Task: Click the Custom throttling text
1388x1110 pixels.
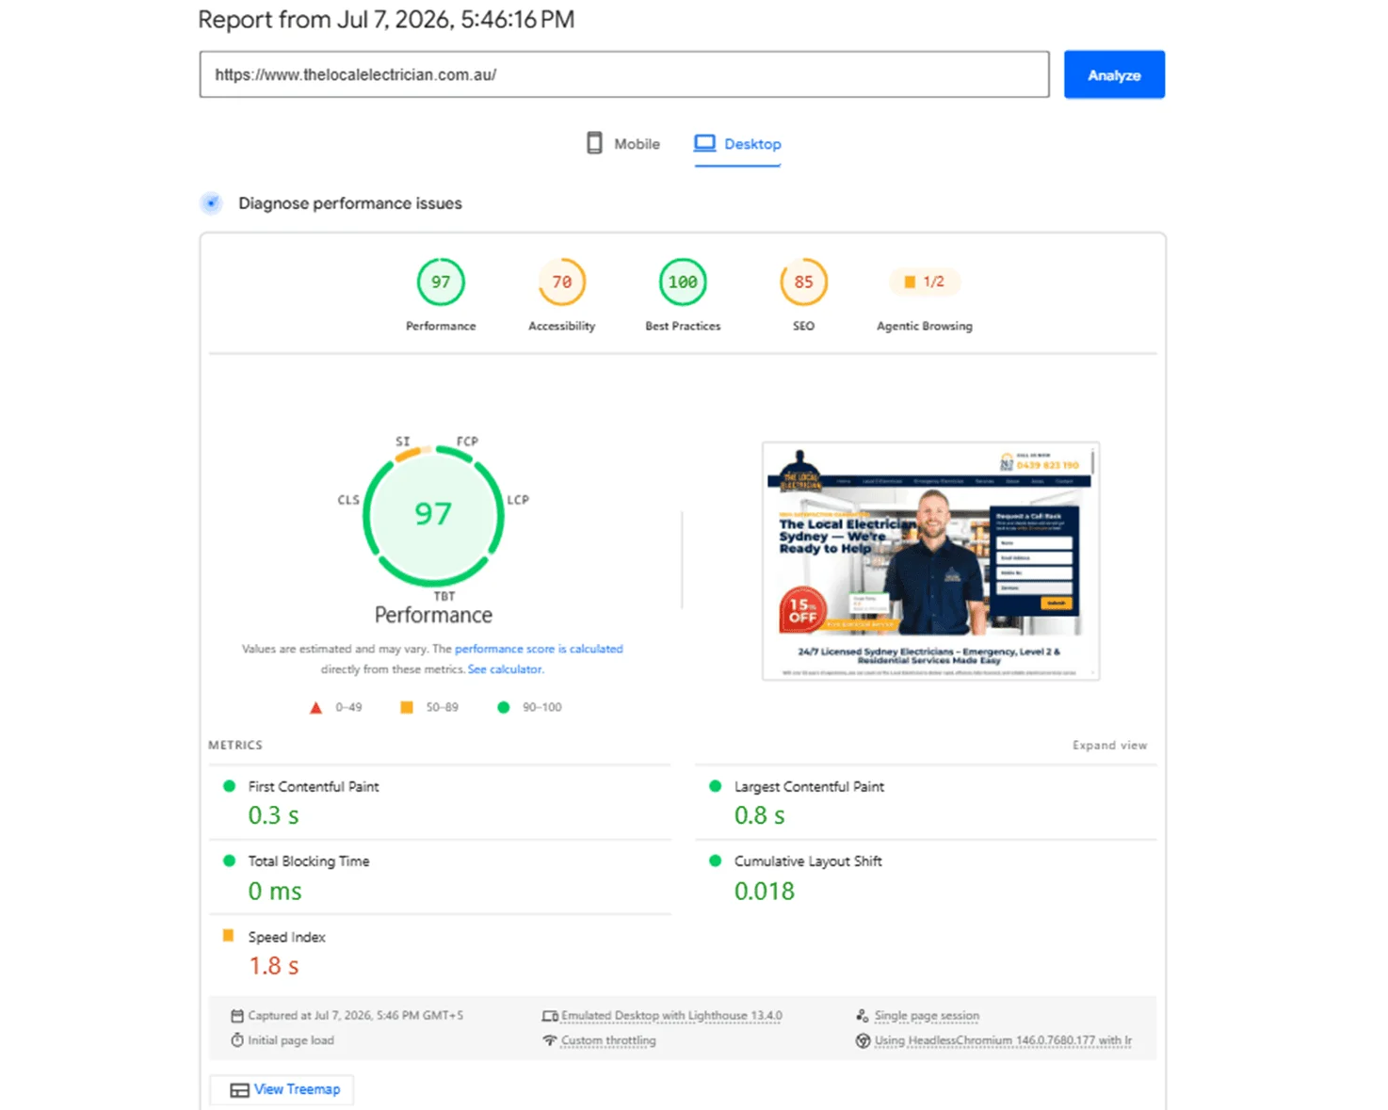Action: click(x=608, y=1040)
